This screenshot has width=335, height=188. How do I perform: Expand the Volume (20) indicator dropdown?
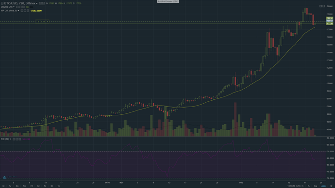coord(14,7)
